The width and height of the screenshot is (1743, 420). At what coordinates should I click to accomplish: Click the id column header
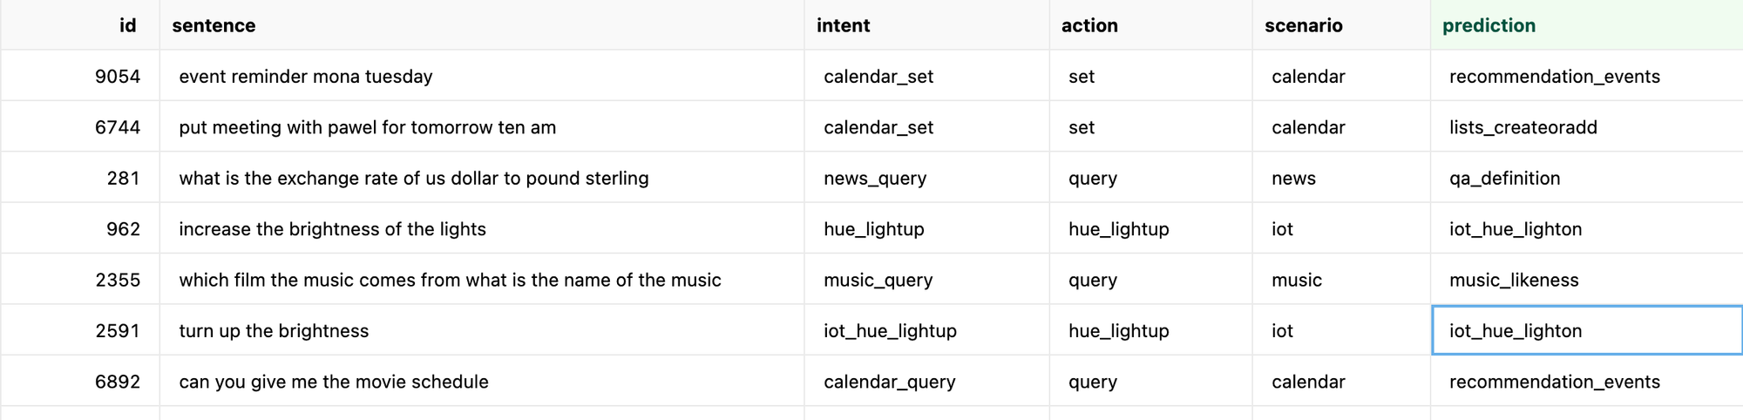(127, 25)
